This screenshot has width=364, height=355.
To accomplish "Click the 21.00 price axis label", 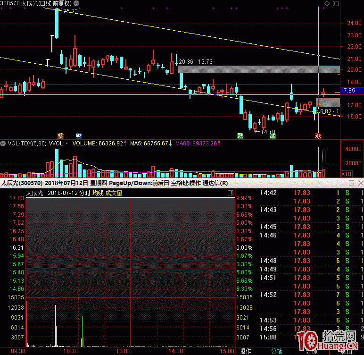I will tap(354, 59).
